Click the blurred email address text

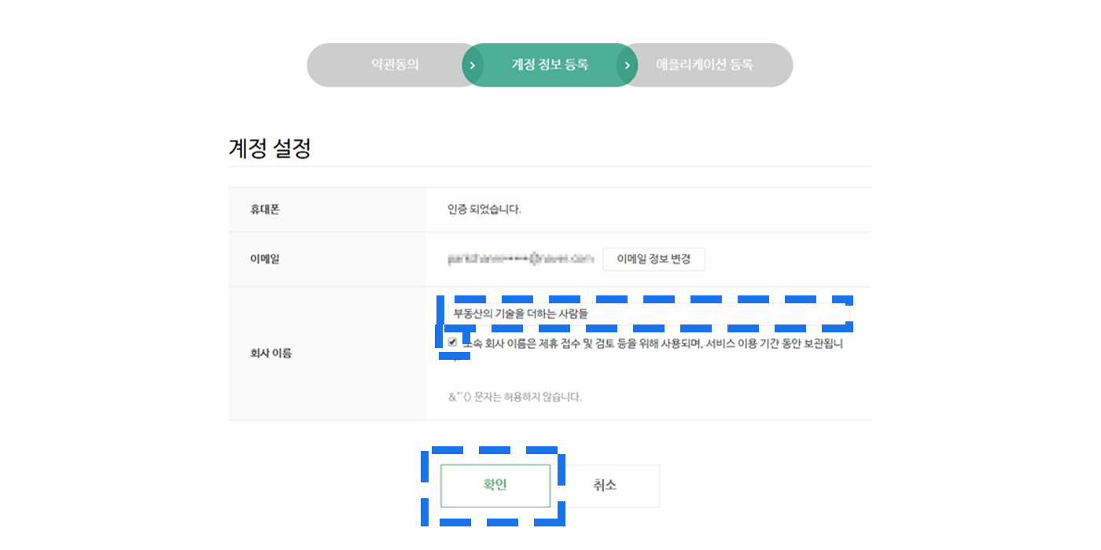click(521, 258)
